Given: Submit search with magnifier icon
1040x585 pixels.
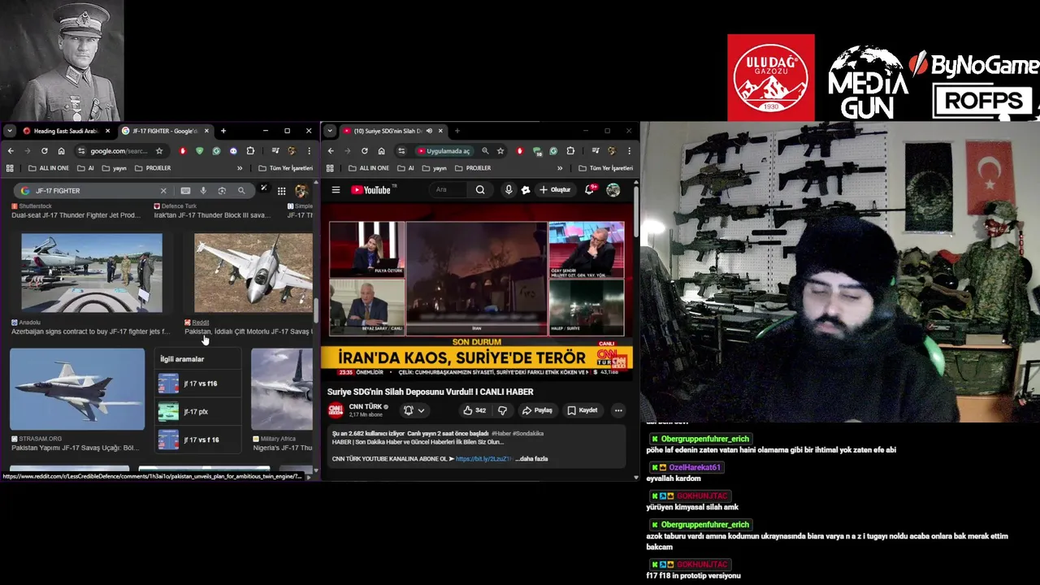Looking at the screenshot, I should pyautogui.click(x=241, y=191).
